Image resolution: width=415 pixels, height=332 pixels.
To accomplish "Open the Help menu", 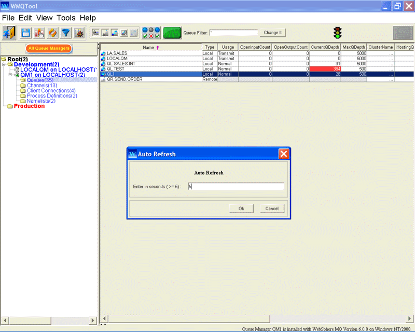I will (x=88, y=18).
